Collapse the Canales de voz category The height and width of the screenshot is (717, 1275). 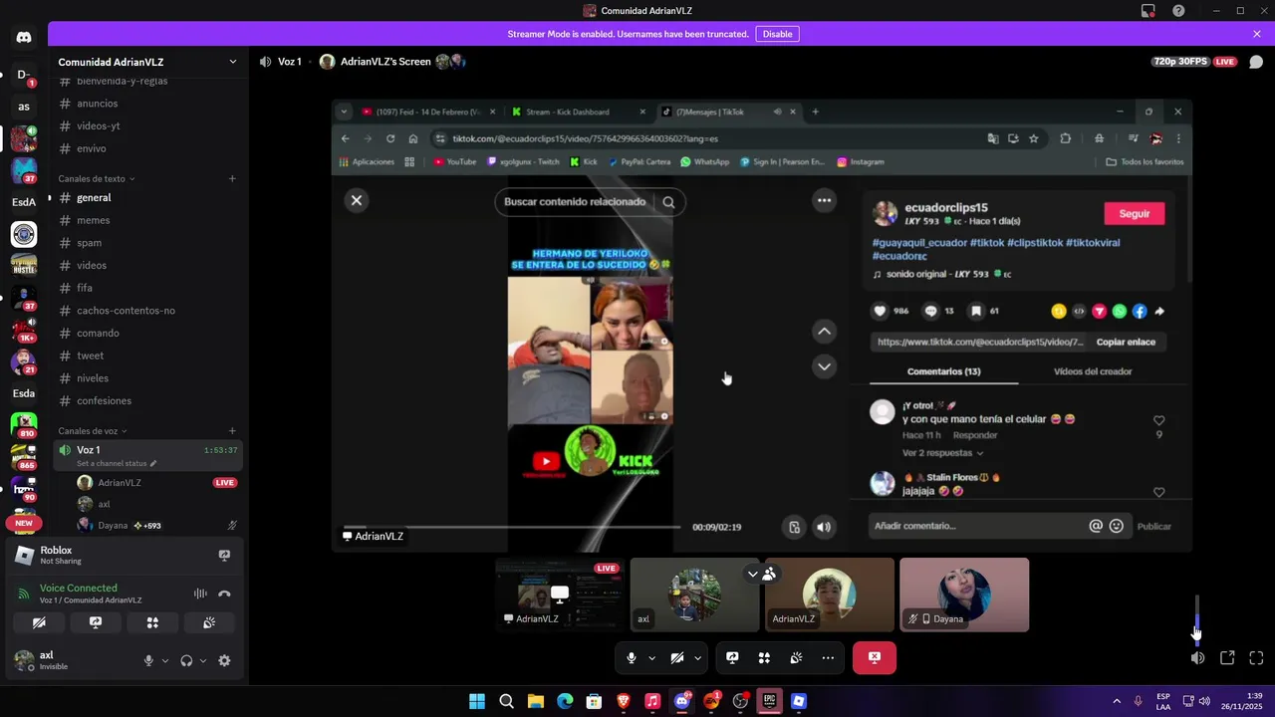pos(93,431)
